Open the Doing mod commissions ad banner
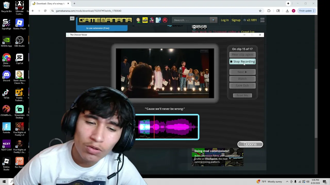The image size is (330, 185). click(x=217, y=157)
